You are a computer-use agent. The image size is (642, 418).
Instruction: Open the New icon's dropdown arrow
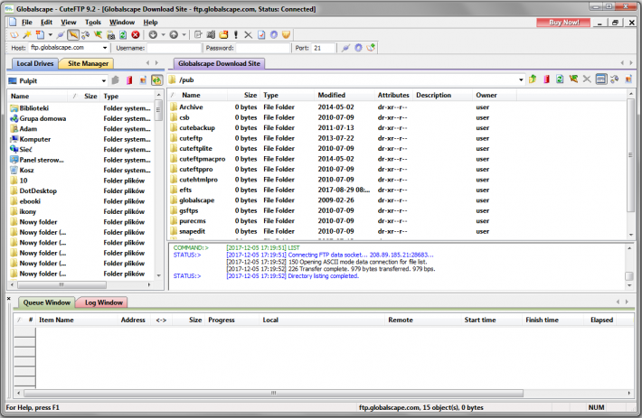pos(51,35)
